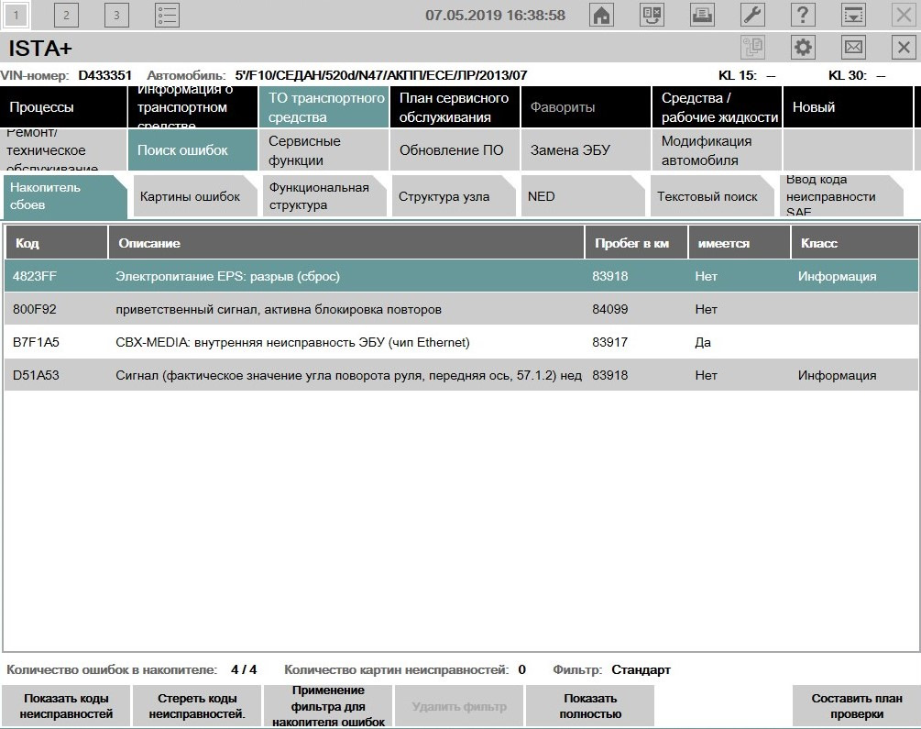
Task: Click the Удалить фильтр button
Action: tap(459, 706)
